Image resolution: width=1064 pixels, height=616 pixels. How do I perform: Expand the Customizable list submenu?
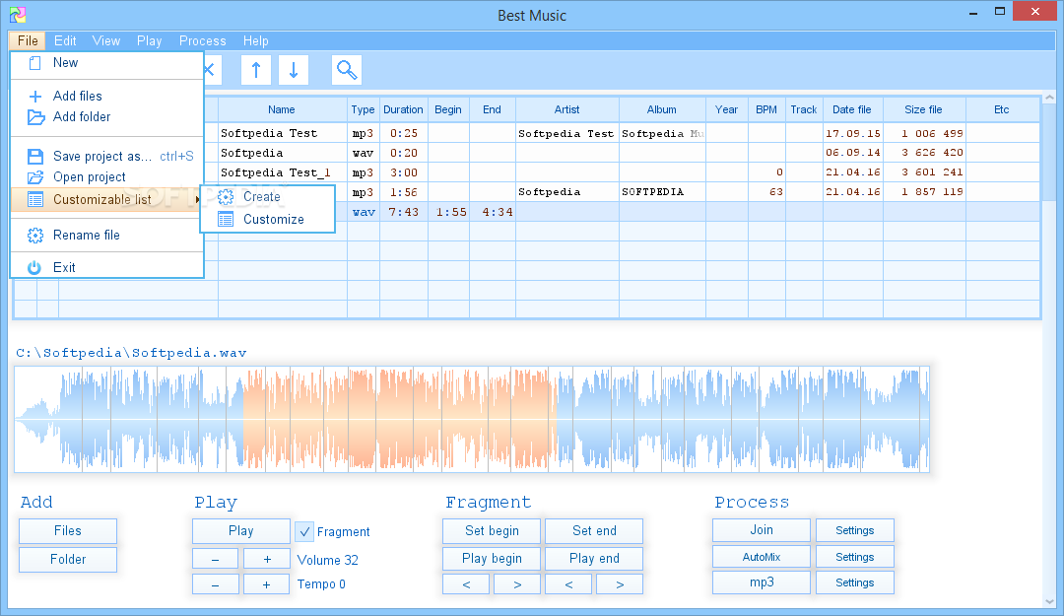click(102, 199)
